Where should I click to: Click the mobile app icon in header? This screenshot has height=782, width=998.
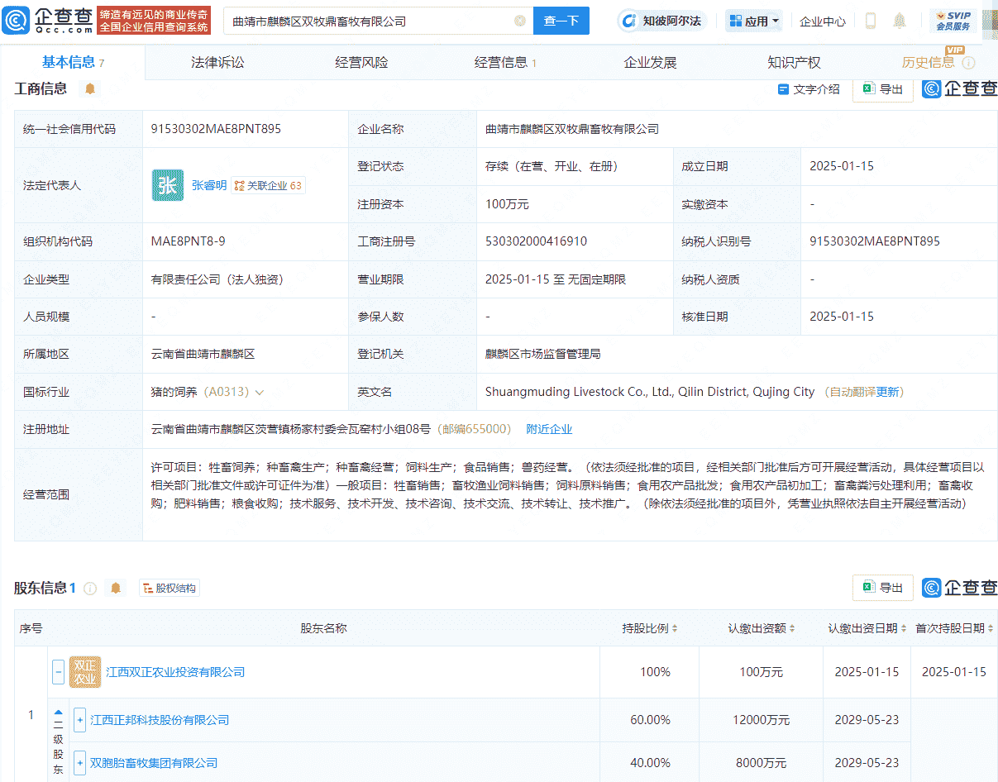pyautogui.click(x=870, y=21)
